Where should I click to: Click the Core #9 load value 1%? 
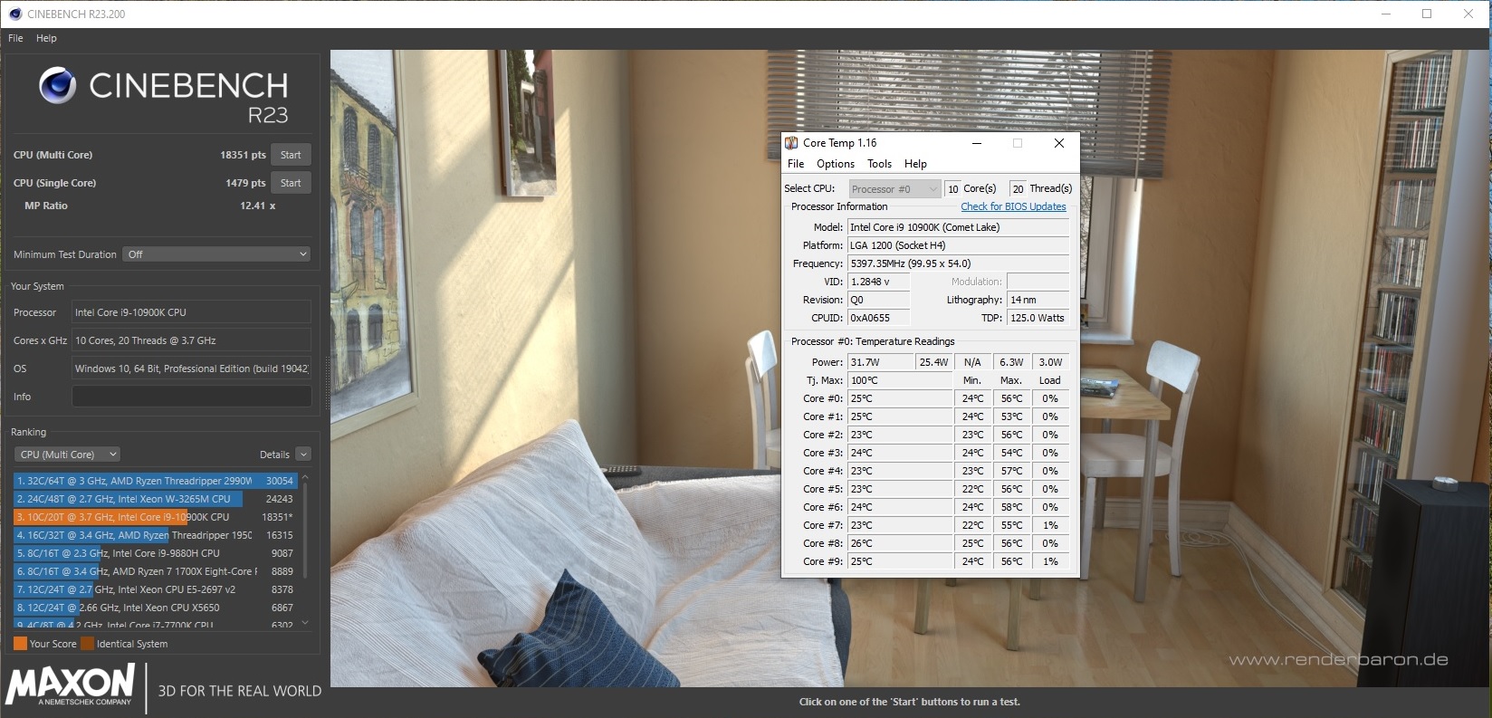1050,561
